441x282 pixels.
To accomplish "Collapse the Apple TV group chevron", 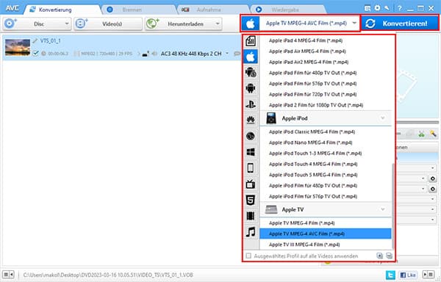I will 382,209.
